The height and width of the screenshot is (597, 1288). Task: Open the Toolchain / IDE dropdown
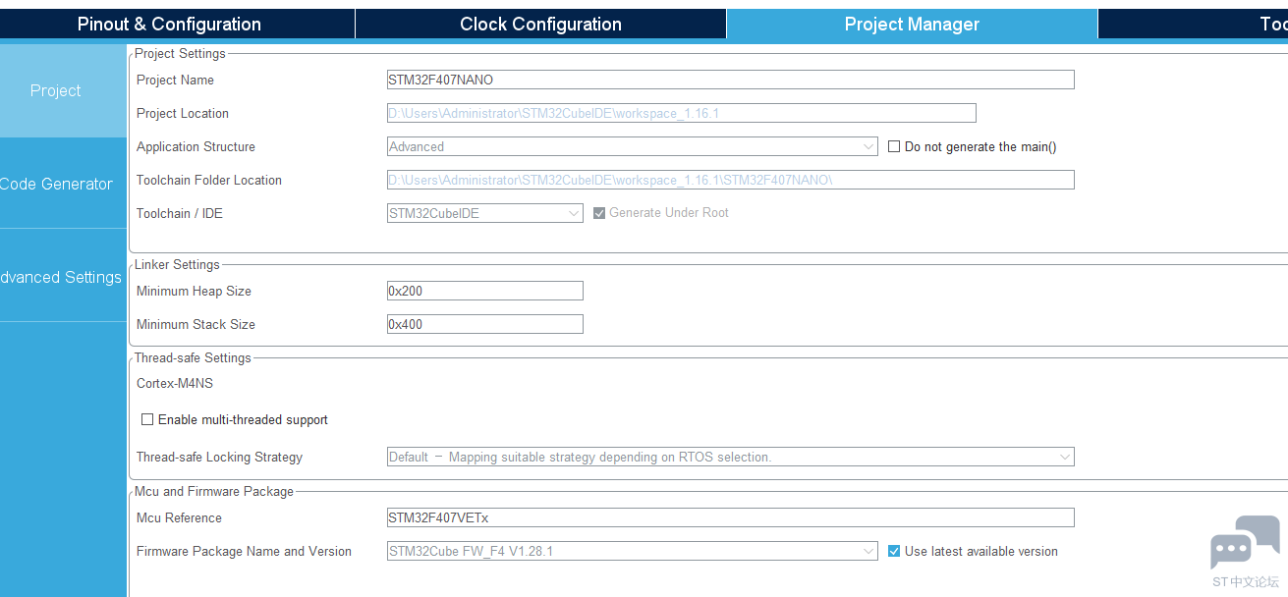point(485,213)
